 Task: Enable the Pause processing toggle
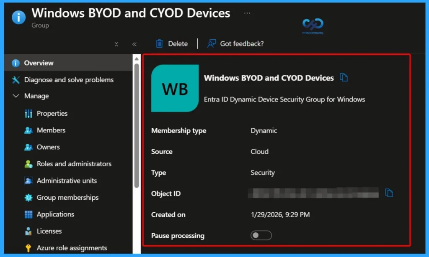(261, 235)
